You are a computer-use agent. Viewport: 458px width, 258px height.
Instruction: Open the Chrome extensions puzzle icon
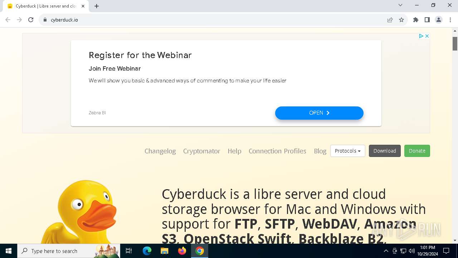416,20
